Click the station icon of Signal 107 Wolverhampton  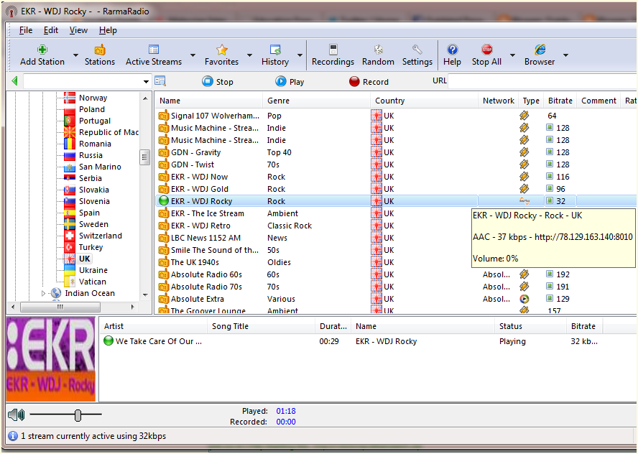click(164, 116)
